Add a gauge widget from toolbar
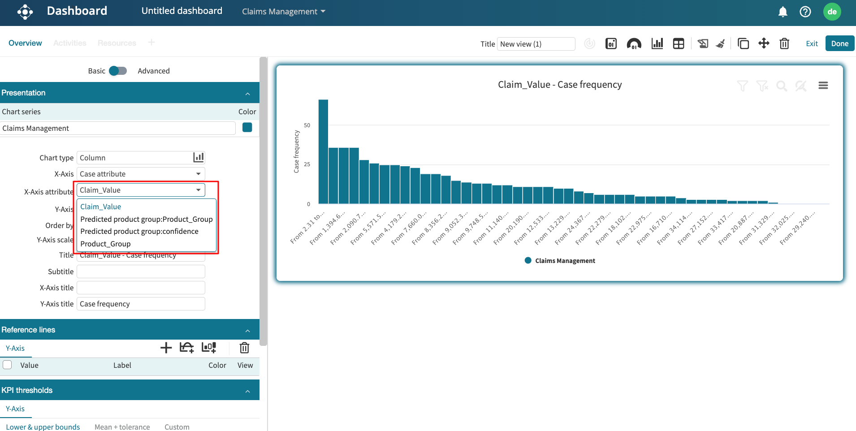Viewport: 856px width, 431px height. click(634, 43)
